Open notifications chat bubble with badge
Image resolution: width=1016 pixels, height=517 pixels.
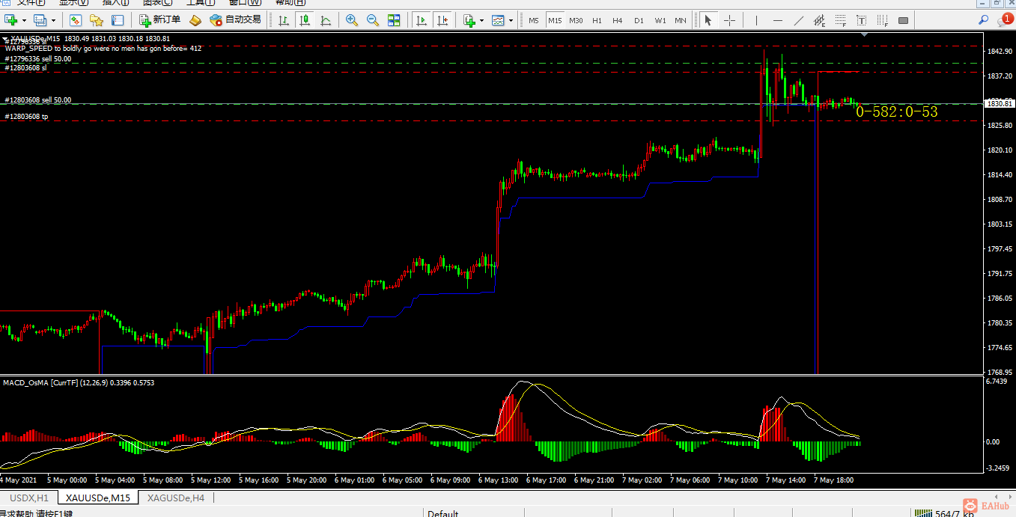[1005, 20]
